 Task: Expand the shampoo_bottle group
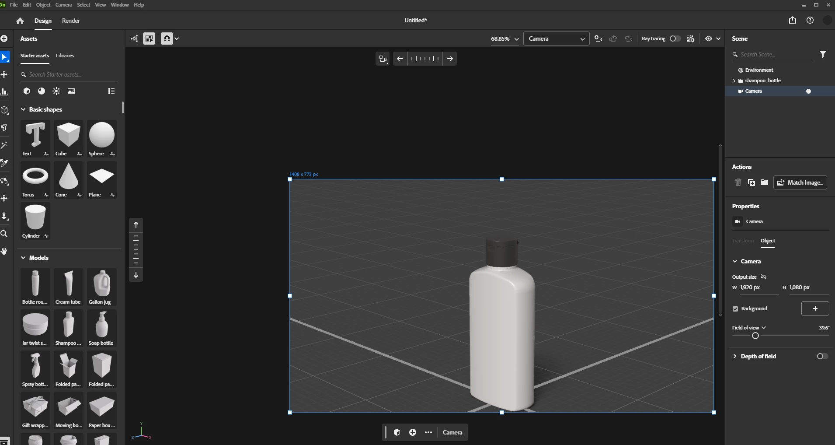point(734,81)
